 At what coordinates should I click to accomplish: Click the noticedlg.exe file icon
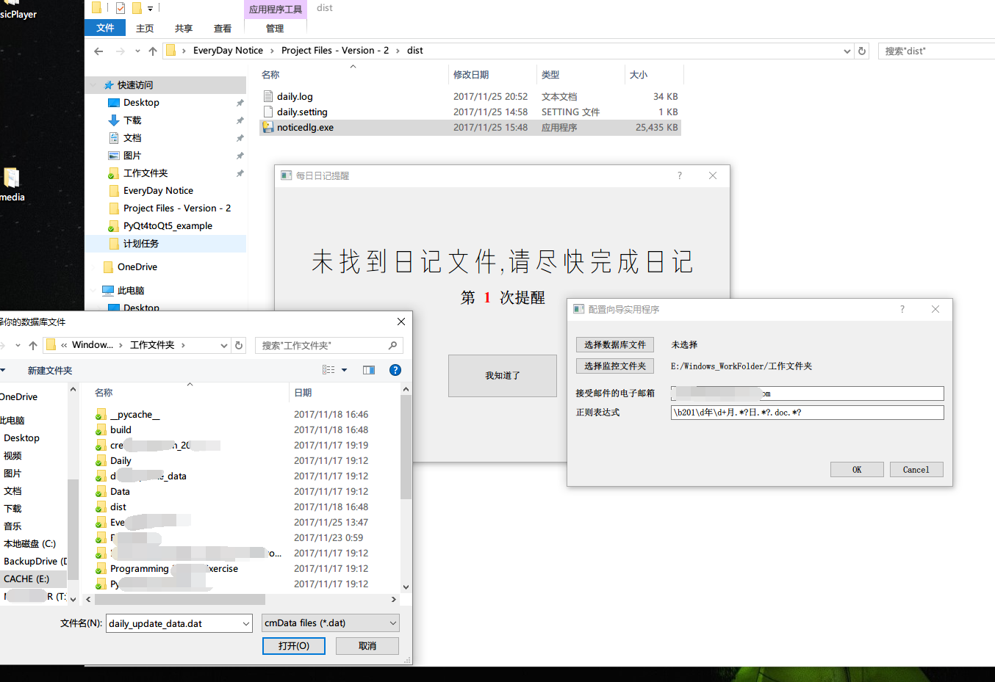(x=268, y=128)
